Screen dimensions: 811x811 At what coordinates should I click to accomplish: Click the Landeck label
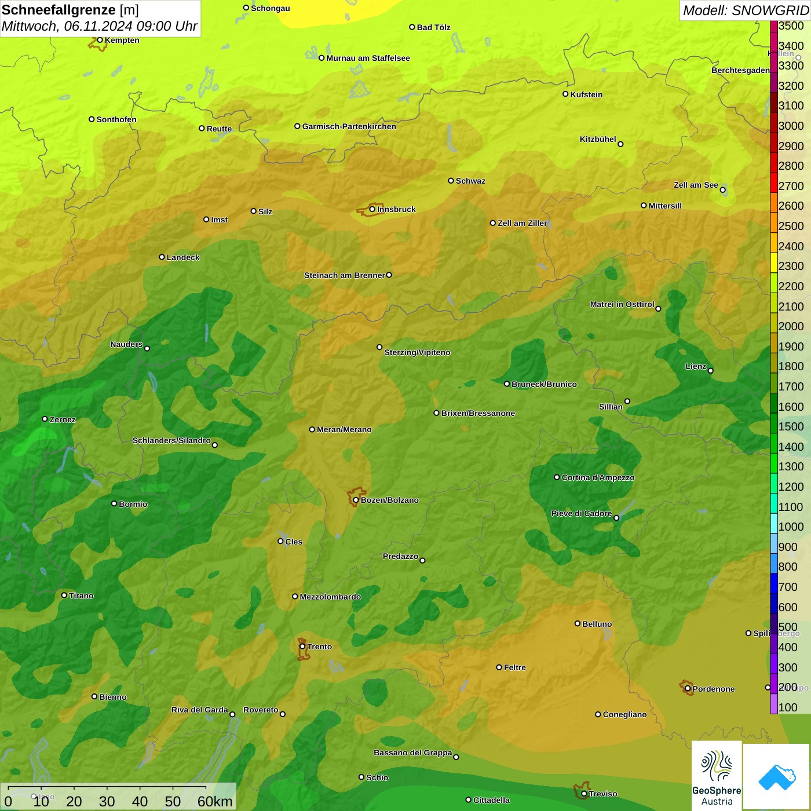point(183,257)
